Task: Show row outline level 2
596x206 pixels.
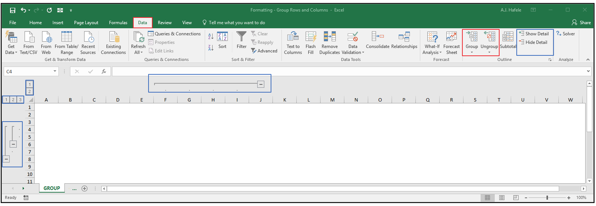Action: [13, 100]
